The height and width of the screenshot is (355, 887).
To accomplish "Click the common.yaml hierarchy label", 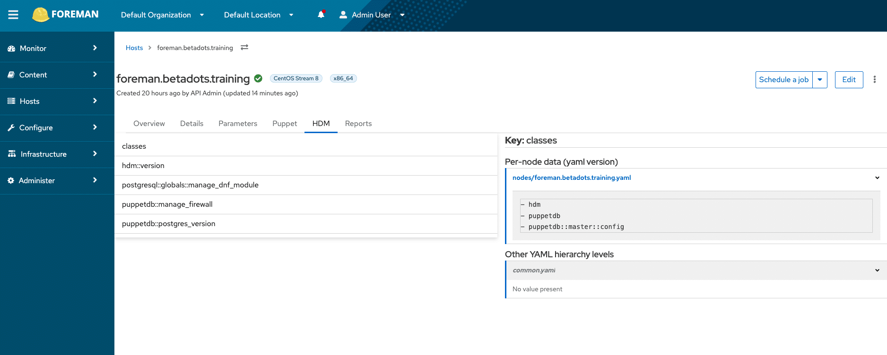I will (x=534, y=270).
